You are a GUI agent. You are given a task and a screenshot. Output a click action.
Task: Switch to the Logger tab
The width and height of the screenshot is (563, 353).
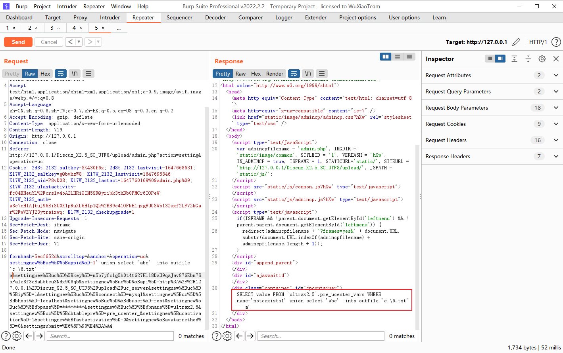(284, 17)
